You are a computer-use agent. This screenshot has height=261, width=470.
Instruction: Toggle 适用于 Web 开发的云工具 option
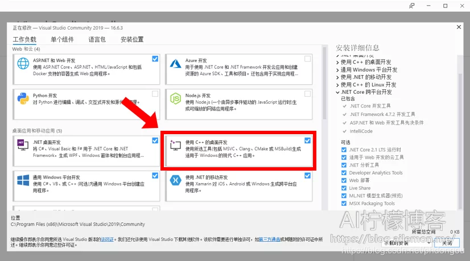point(344,158)
